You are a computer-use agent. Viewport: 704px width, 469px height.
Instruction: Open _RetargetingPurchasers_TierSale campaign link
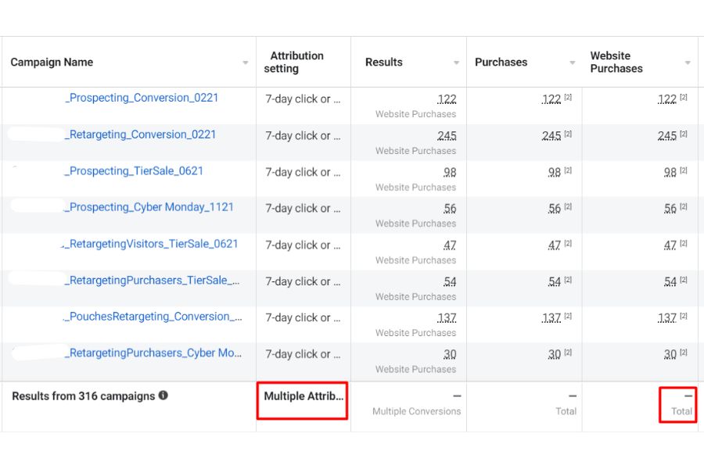pyautogui.click(x=153, y=281)
